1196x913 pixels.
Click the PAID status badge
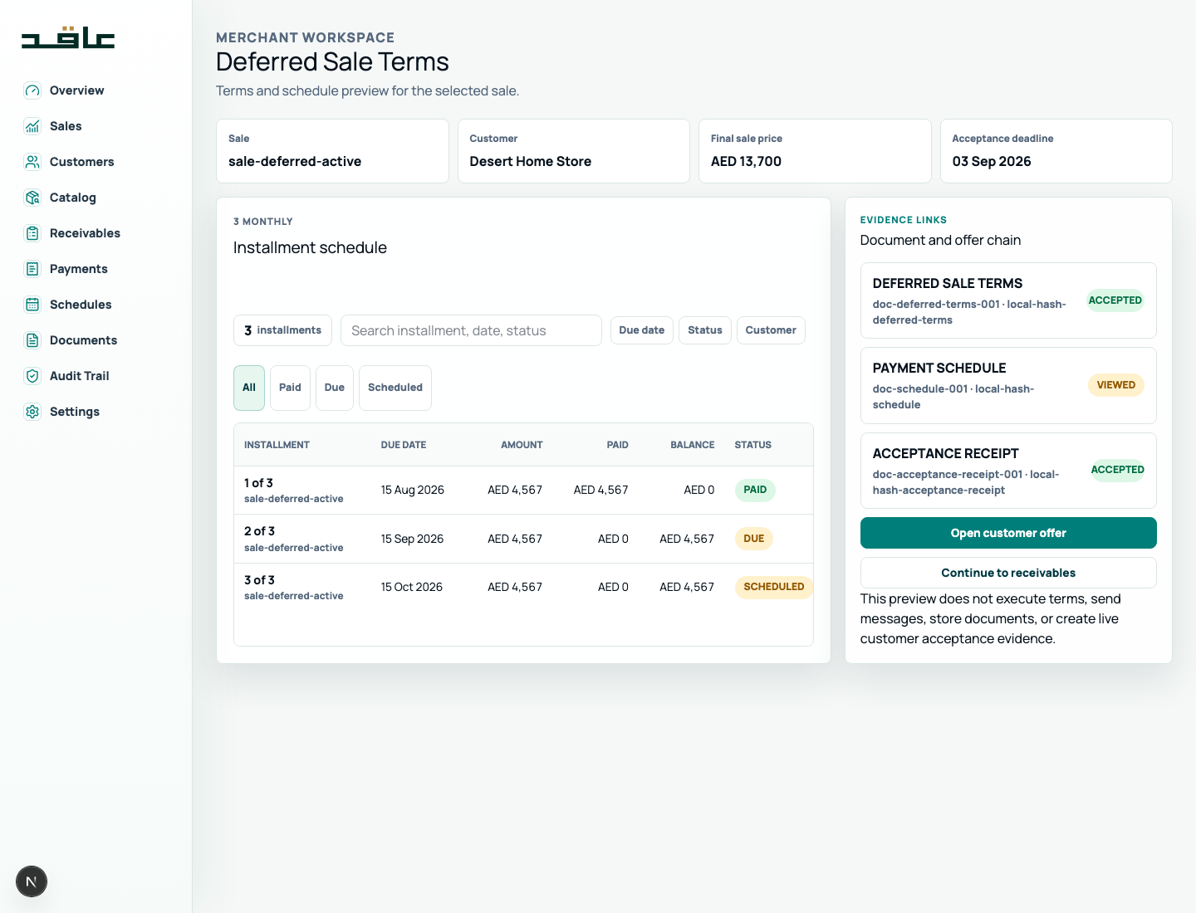(755, 490)
